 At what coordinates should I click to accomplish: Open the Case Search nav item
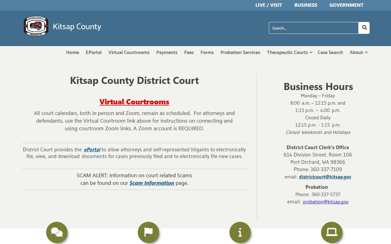click(x=330, y=52)
